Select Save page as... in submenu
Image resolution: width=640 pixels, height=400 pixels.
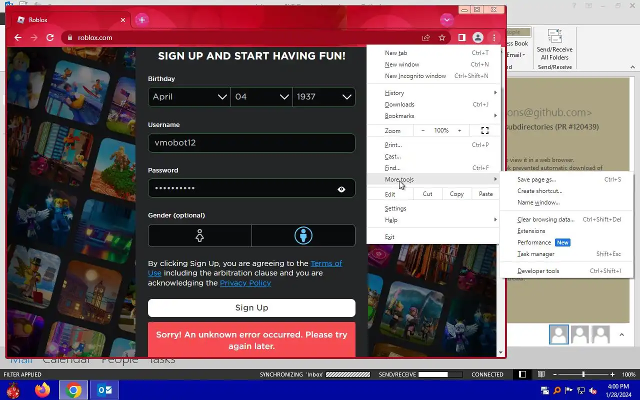tap(566, 179)
